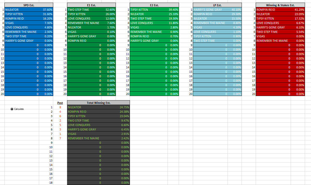Click LOVE CONQUERS in the E1 Est. table
Image resolution: width=311 pixels, height=185 pixels.
point(79,19)
